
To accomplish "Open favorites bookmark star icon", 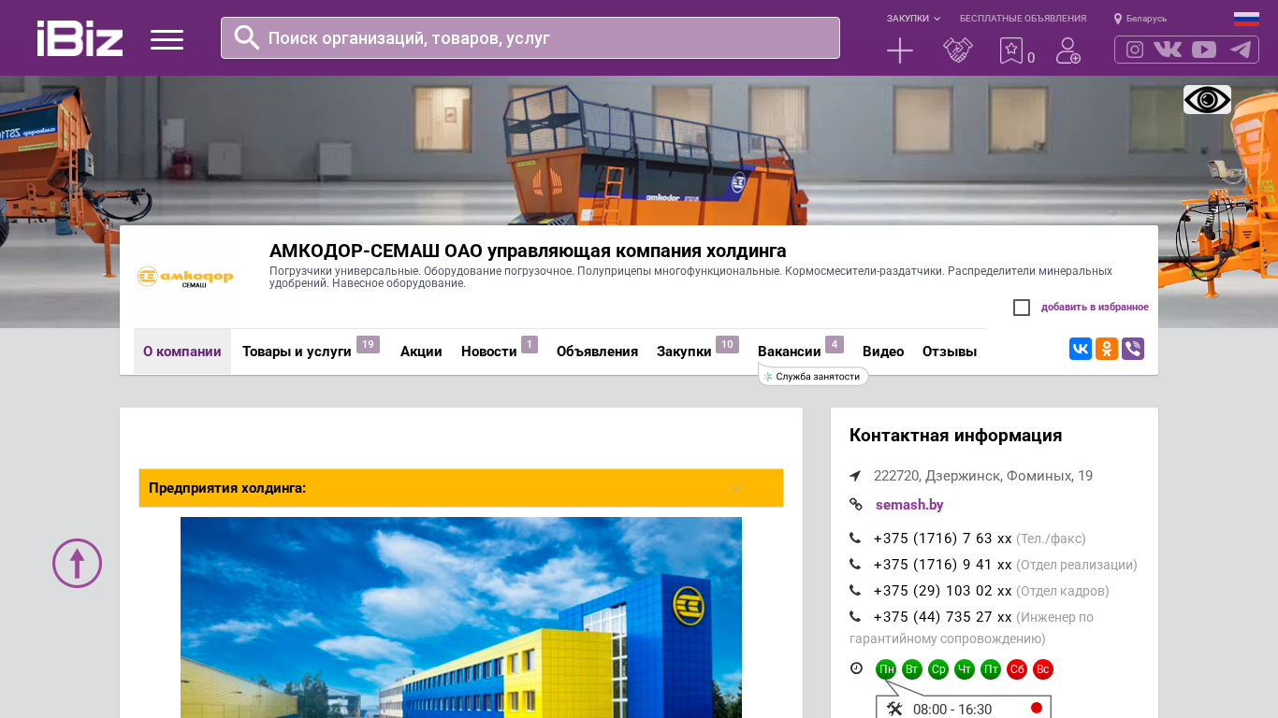I will (1011, 50).
